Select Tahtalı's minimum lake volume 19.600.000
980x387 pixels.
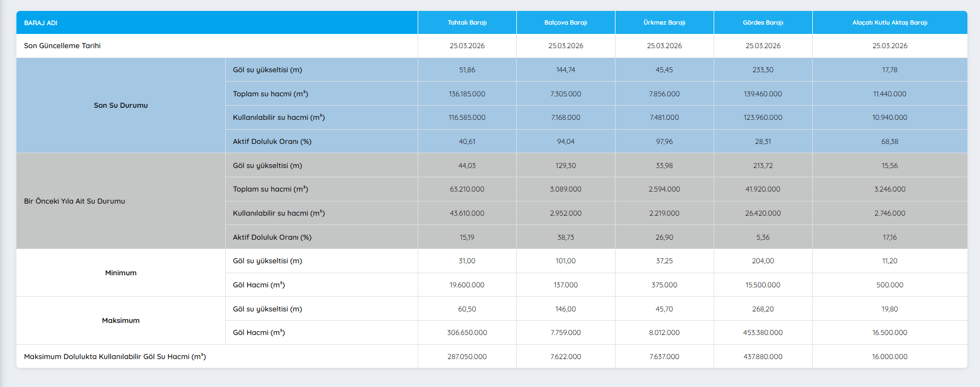click(x=467, y=285)
